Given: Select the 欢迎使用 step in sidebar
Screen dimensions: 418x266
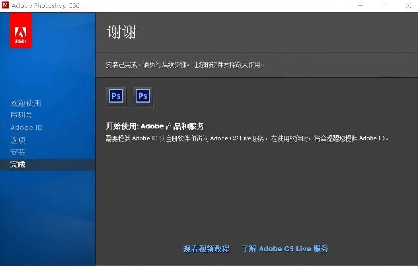Looking at the screenshot, I should (25, 103).
